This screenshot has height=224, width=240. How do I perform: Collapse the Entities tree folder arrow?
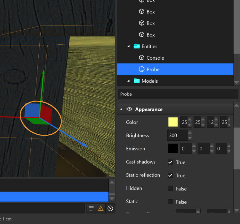(x=129, y=46)
